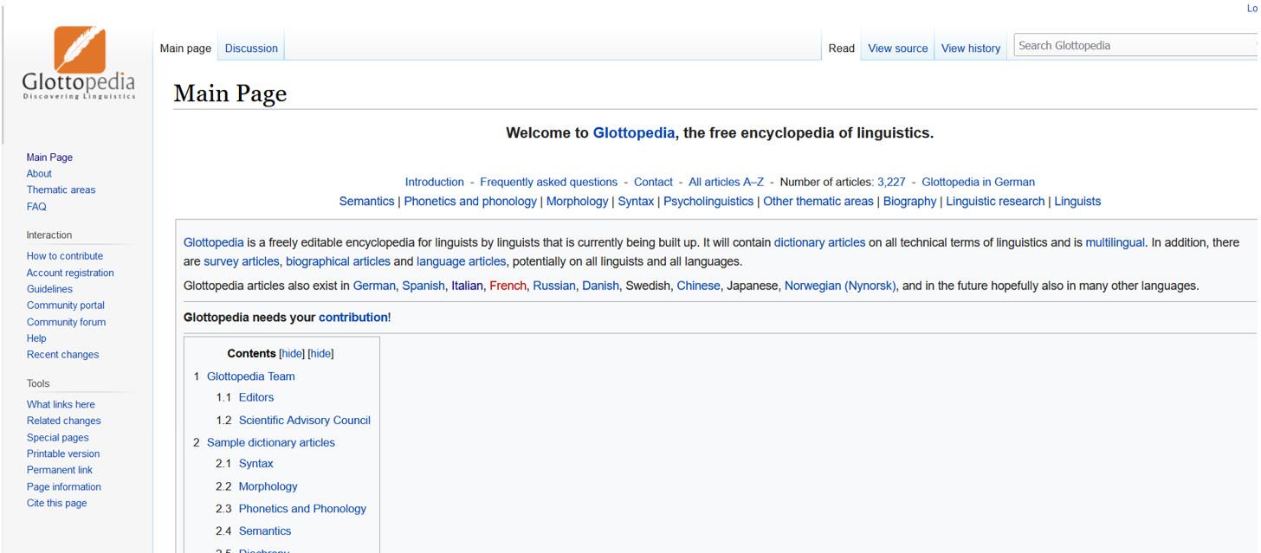The height and width of the screenshot is (553, 1261).
Task: Open Thematic areas in sidebar
Action: click(x=61, y=190)
